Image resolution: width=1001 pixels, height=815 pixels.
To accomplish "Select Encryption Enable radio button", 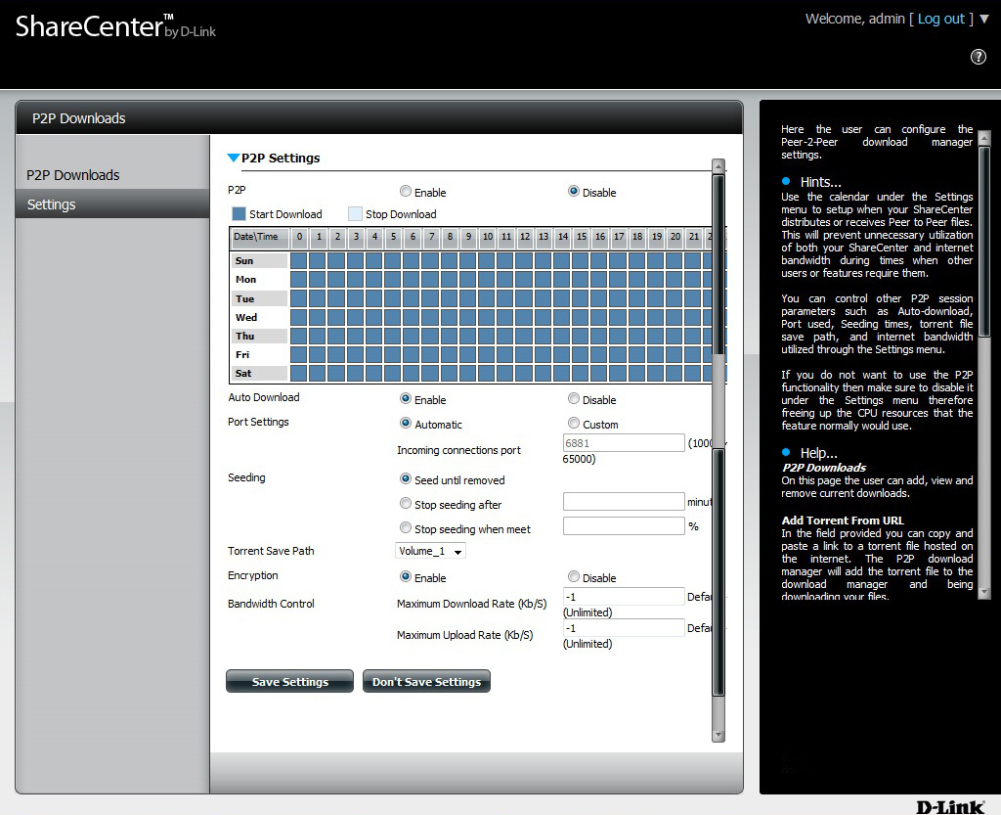I will (406, 576).
